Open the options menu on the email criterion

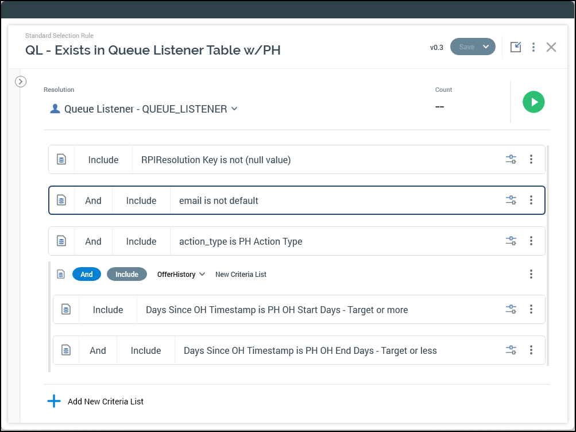coord(531,200)
